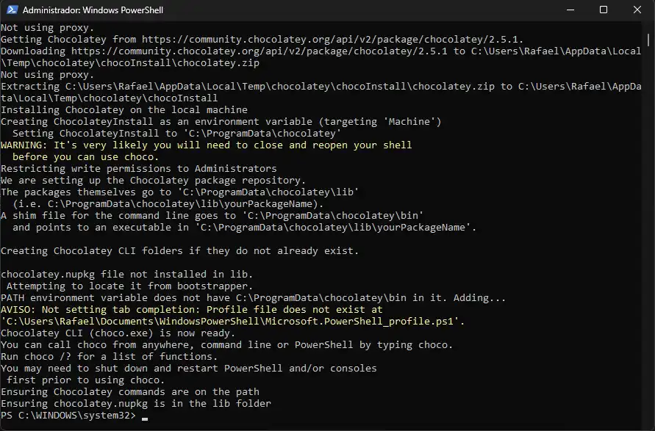The width and height of the screenshot is (655, 431).
Task: Click the yellow 'AVISO:' text
Action: [18, 309]
